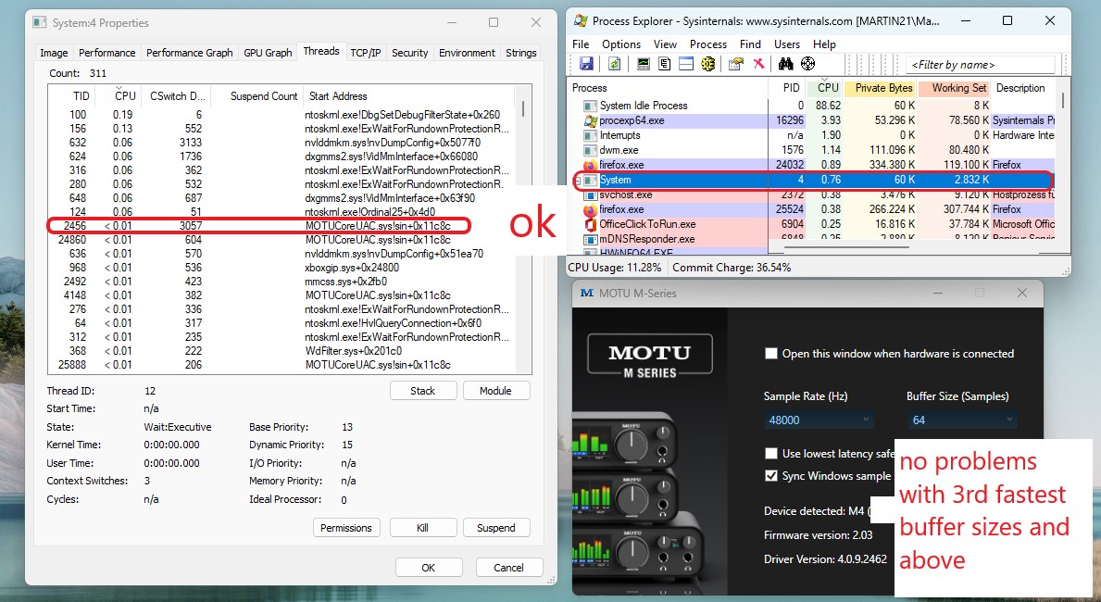Click the Firefox icon for PID 25524
The image size is (1101, 602).
[x=591, y=209]
